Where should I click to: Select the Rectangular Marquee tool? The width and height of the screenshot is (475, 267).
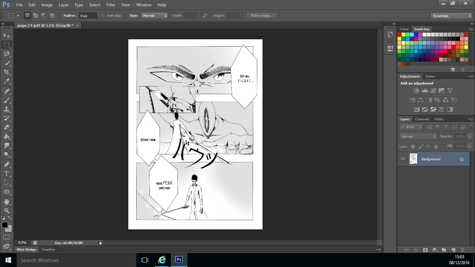[7, 45]
